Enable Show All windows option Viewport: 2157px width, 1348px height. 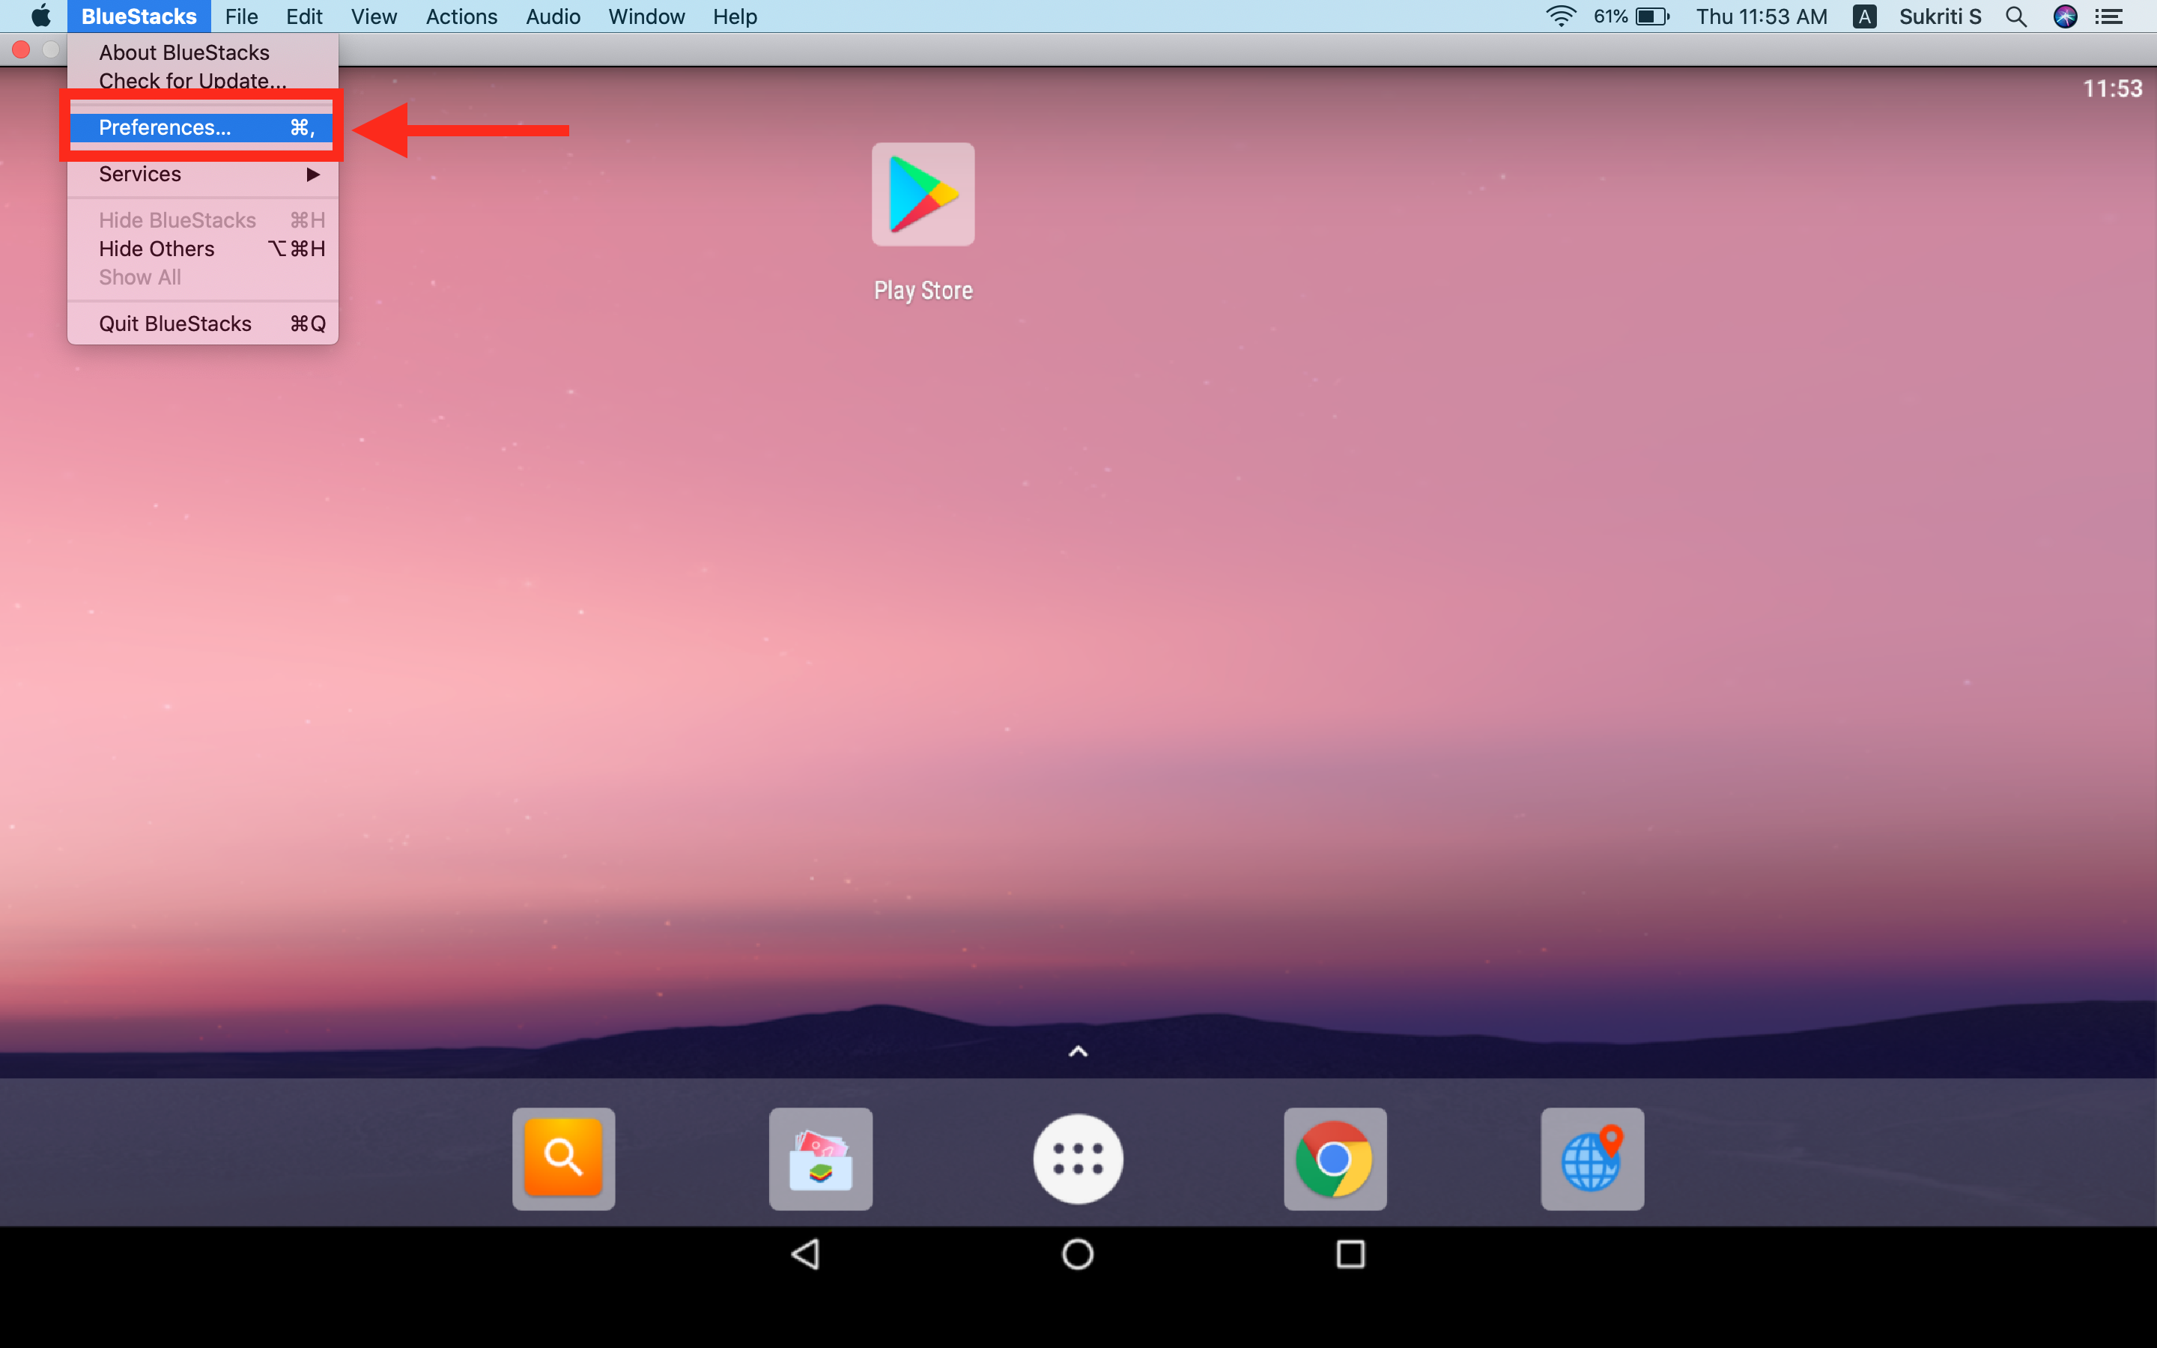click(139, 278)
